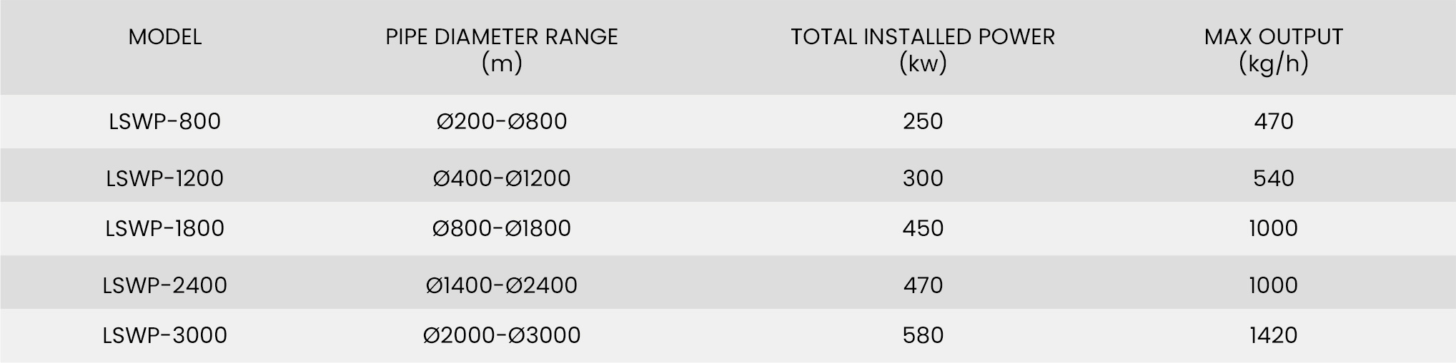Click the 450 kW power value
Screen dimensions: 1456x363
pyautogui.click(x=923, y=228)
